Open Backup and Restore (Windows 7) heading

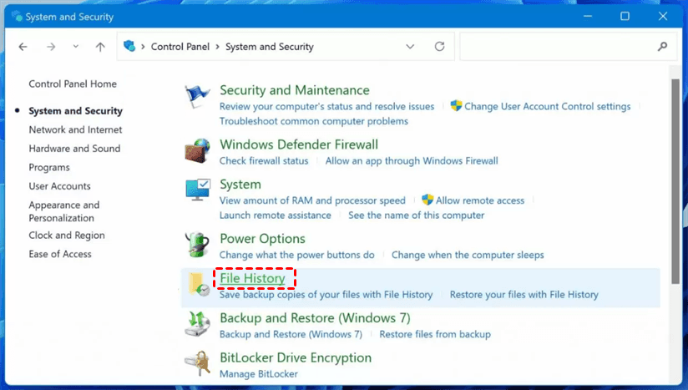coord(315,318)
